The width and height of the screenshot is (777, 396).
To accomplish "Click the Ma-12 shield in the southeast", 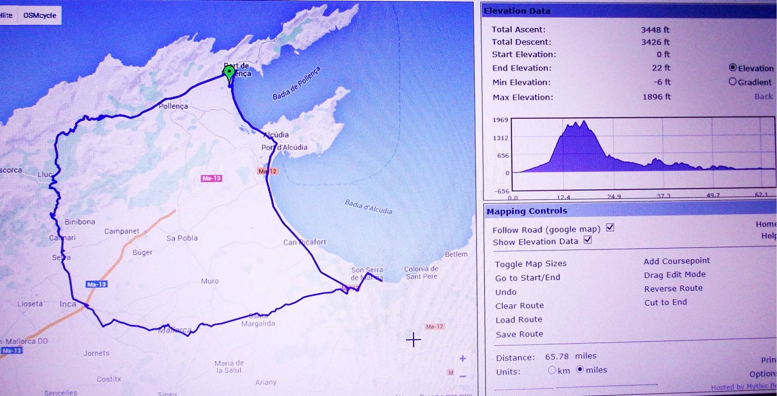I will pos(434,326).
